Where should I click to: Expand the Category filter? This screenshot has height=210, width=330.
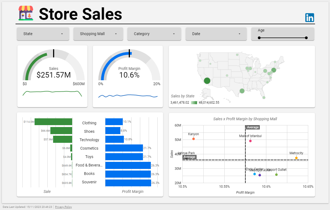[154, 34]
